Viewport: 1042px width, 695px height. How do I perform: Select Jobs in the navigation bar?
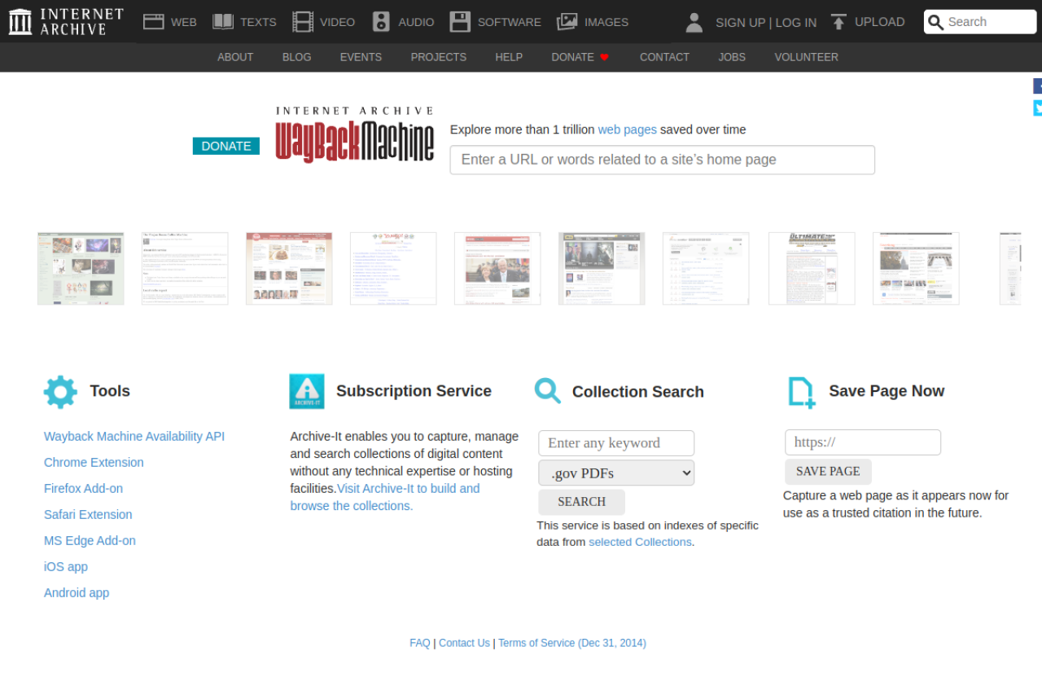tap(732, 57)
